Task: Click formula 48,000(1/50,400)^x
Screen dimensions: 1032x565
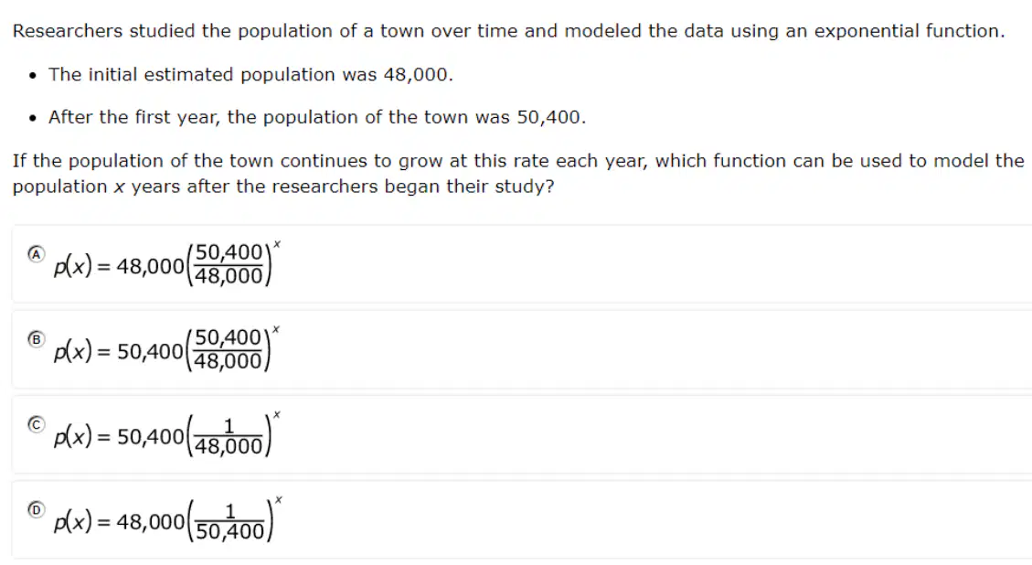Action: click(x=167, y=519)
